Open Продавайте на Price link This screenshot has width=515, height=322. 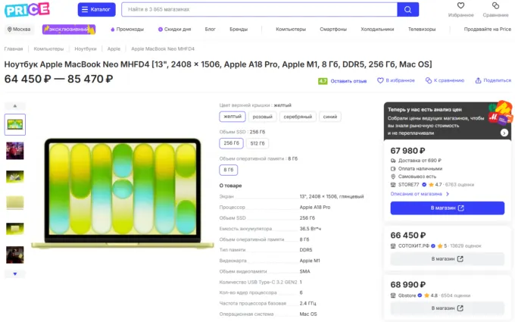click(488, 30)
